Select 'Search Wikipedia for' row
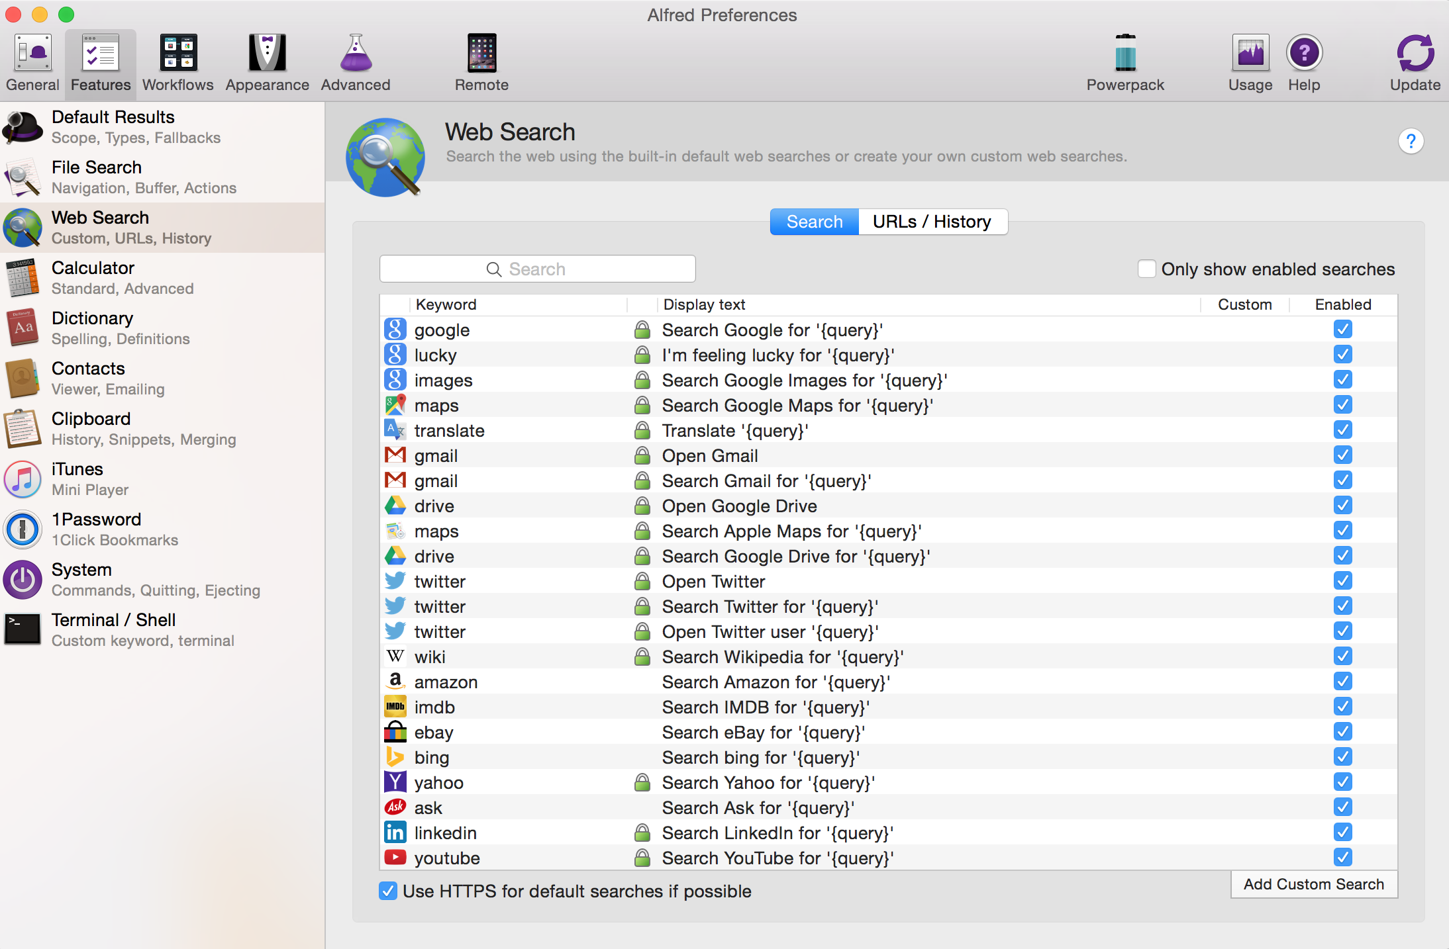This screenshot has width=1449, height=949. pos(888,656)
